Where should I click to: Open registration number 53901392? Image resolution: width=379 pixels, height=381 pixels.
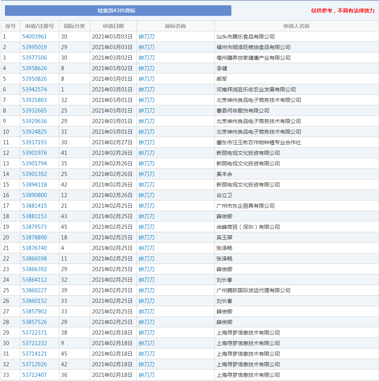pyautogui.click(x=34, y=174)
